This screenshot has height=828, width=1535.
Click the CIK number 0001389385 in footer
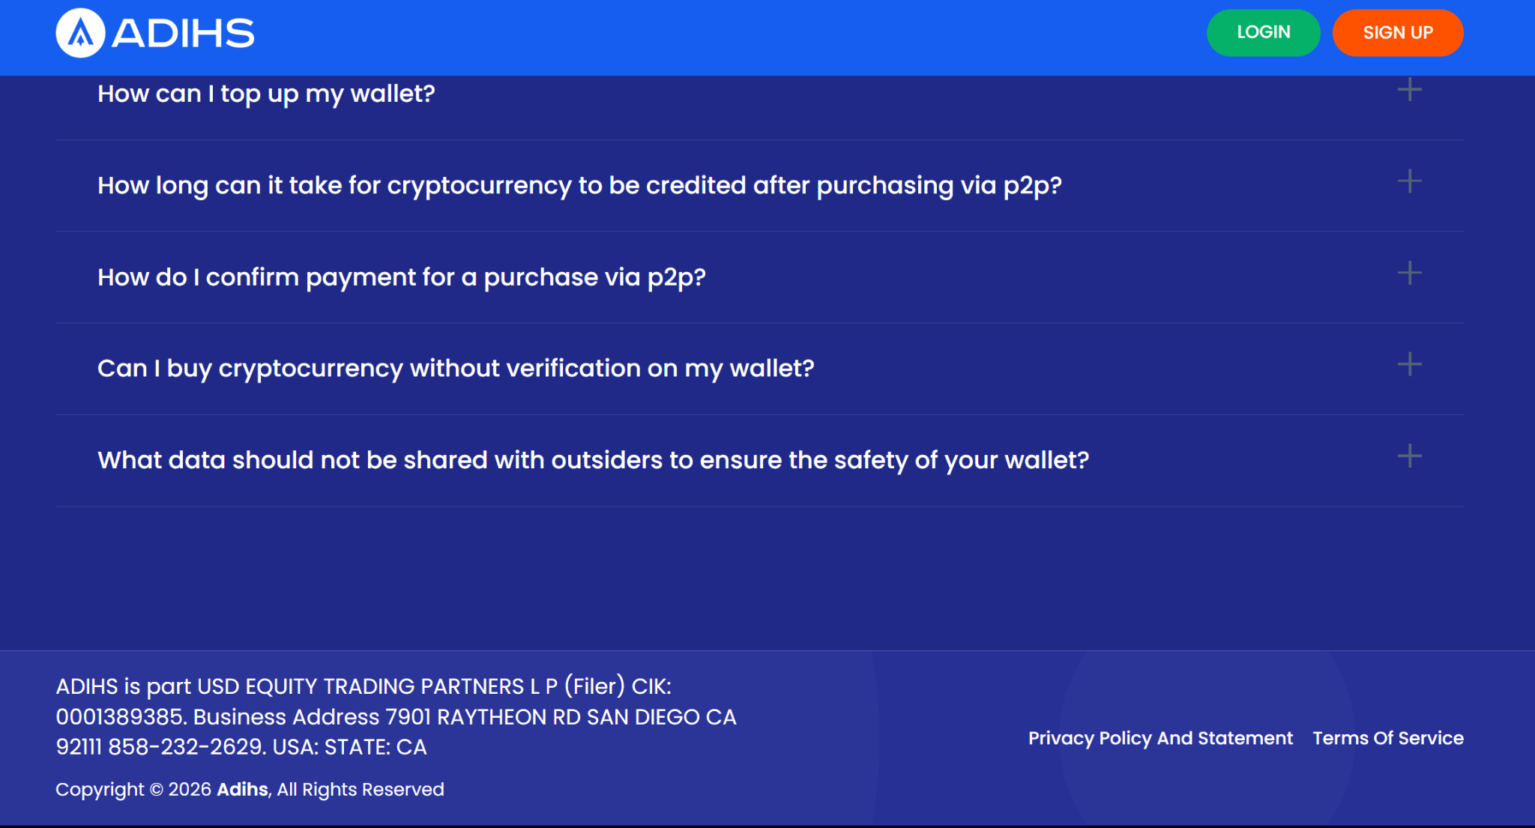pyautogui.click(x=120, y=717)
